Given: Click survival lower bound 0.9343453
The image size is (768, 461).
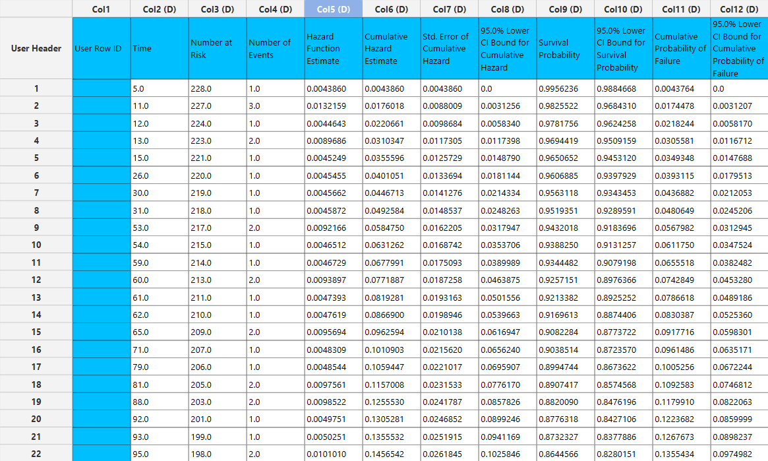Looking at the screenshot, I should coord(624,193).
